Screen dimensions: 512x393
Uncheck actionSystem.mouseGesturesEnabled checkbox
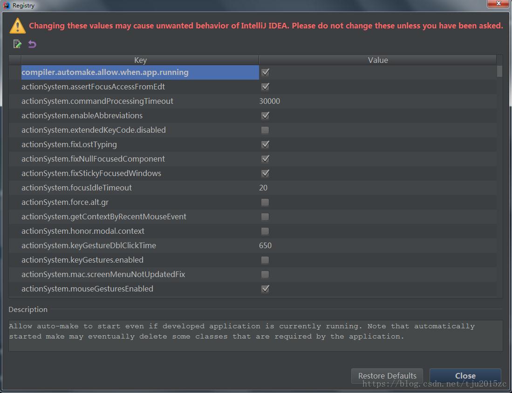click(265, 289)
